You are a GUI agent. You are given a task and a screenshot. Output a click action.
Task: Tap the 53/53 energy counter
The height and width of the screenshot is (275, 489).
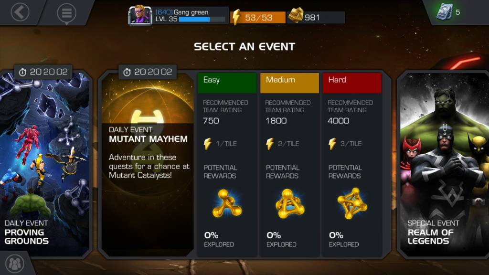pyautogui.click(x=258, y=18)
